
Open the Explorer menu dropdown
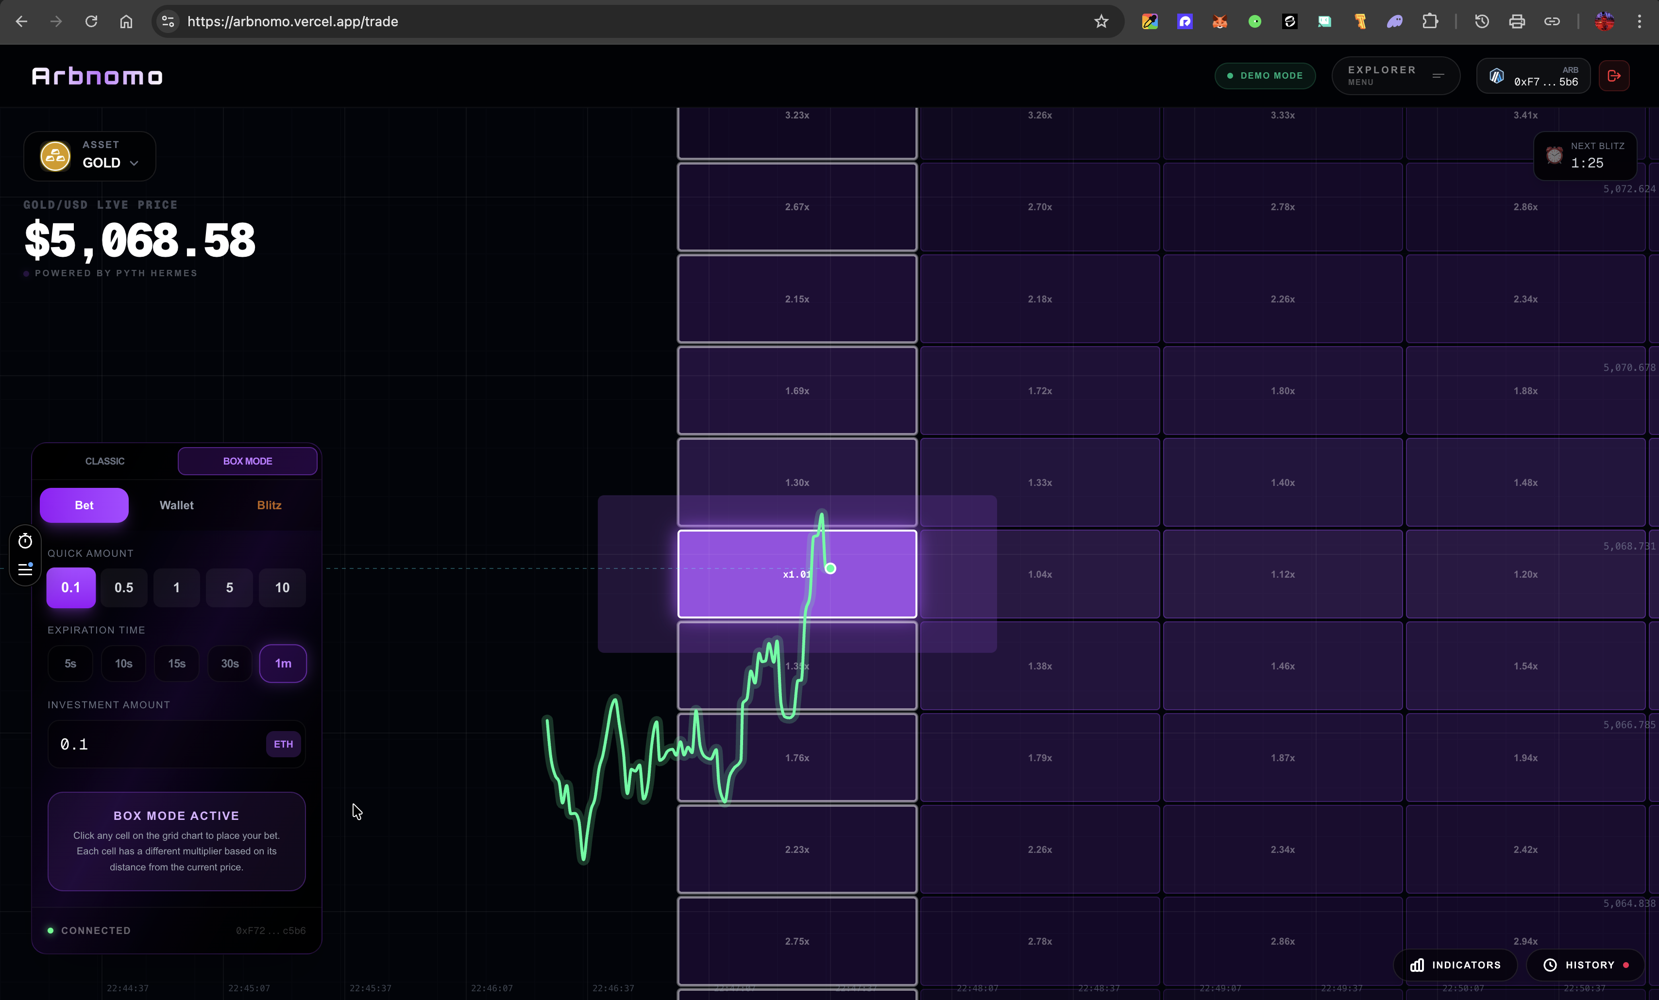pyautogui.click(x=1395, y=76)
